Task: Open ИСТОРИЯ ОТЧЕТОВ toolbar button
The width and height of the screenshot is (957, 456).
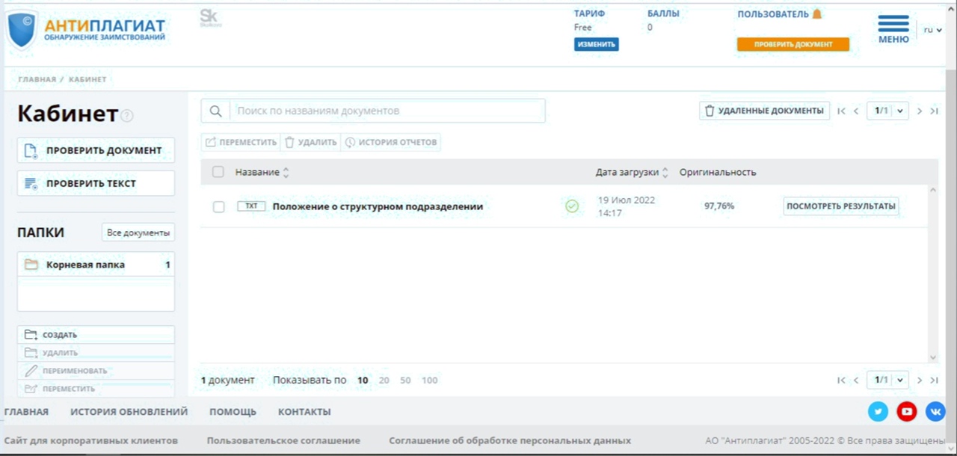Action: (x=390, y=142)
